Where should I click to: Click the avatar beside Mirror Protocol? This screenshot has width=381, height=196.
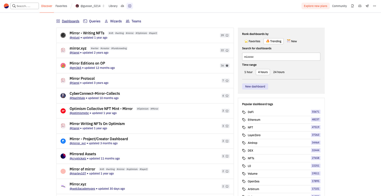63,80
